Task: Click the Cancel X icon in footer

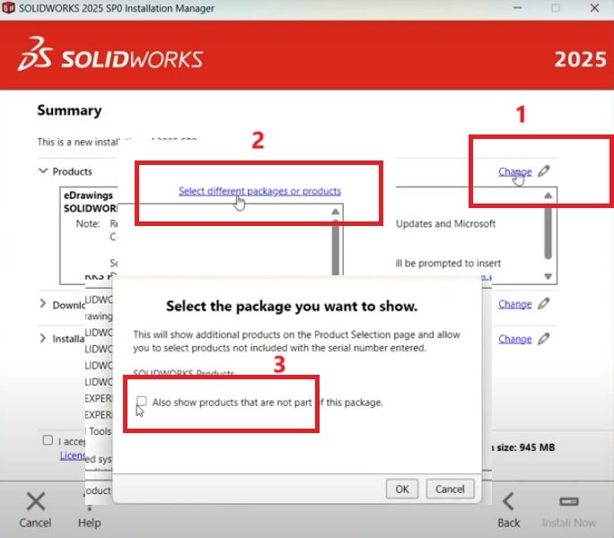Action: point(36,501)
